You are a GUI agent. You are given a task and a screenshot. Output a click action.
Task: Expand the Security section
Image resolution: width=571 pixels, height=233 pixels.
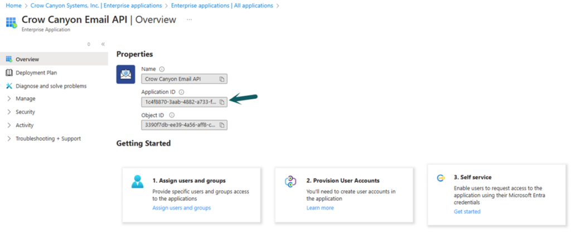point(25,112)
